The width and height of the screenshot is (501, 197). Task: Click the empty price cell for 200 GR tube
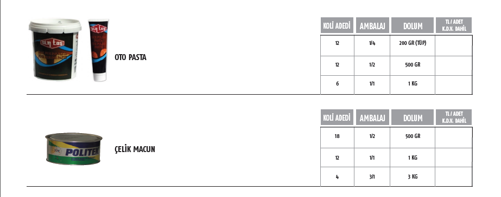(453, 45)
